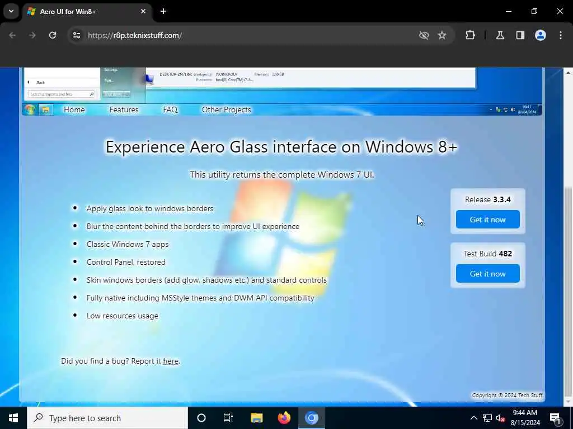Open a new browser tab
The height and width of the screenshot is (429, 573).
pos(163,11)
